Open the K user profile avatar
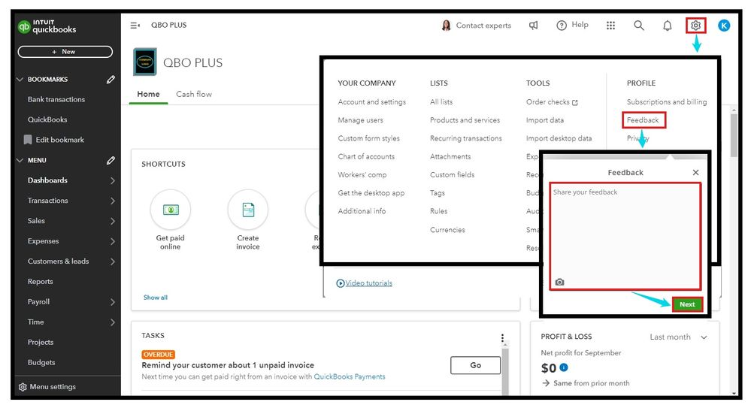751x408 pixels. [x=724, y=26]
